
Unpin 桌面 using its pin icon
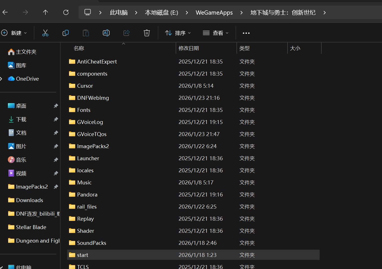click(x=56, y=106)
